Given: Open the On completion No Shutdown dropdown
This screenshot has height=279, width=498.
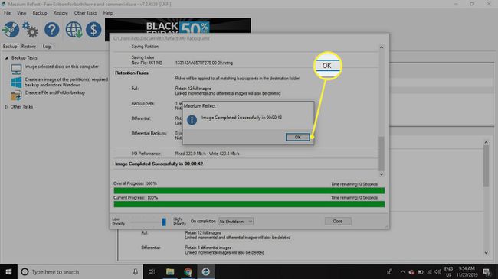Looking at the screenshot, I should coord(236,222).
